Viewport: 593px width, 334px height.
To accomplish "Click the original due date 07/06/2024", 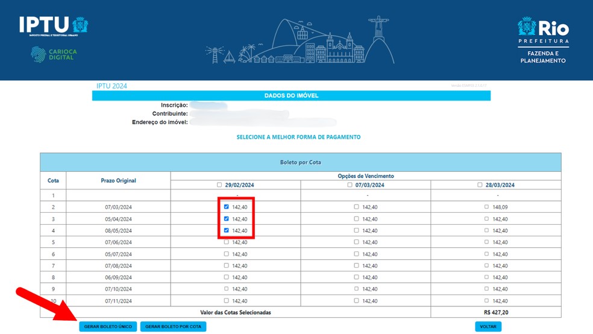I will coord(118,242).
